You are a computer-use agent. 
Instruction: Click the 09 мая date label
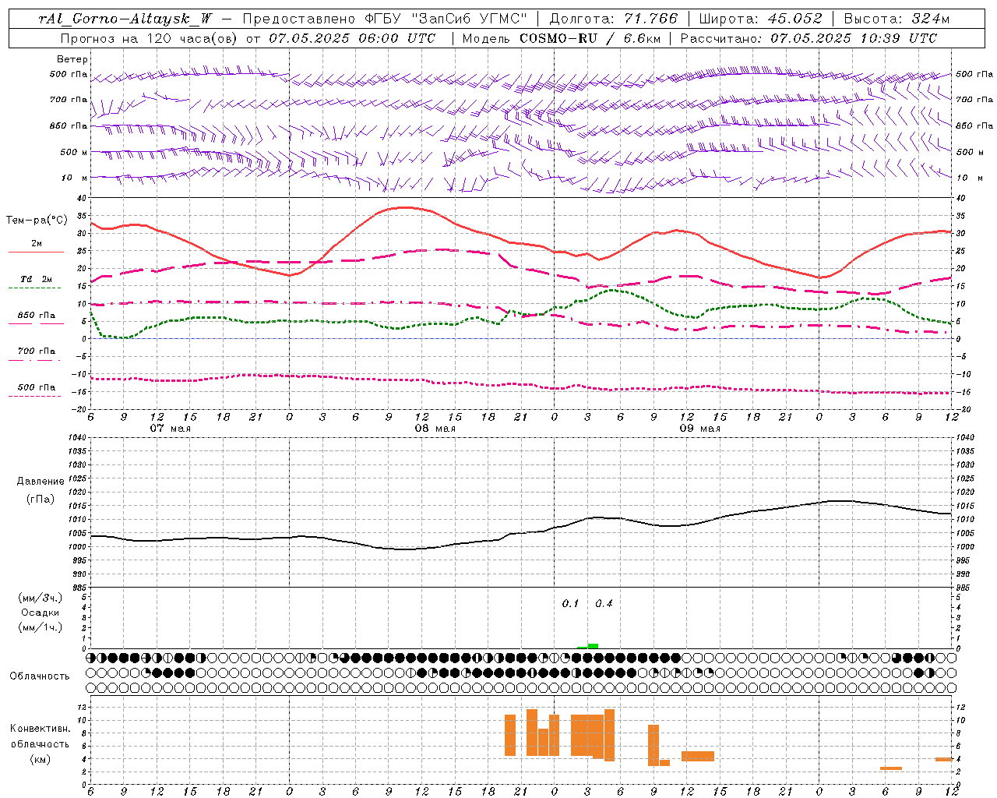[699, 429]
